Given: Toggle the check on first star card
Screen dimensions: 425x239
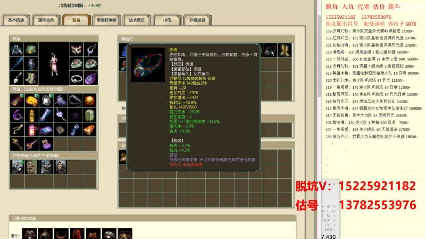Looking at the screenshot, I should pyautogui.click(x=22, y=162).
